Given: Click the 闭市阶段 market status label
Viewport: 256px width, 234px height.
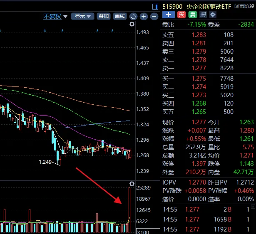Looking at the screenshot, I should pyautogui.click(x=245, y=6).
